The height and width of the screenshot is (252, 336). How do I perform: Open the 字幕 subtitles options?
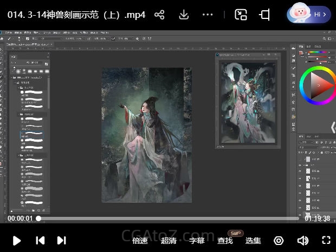click(197, 241)
